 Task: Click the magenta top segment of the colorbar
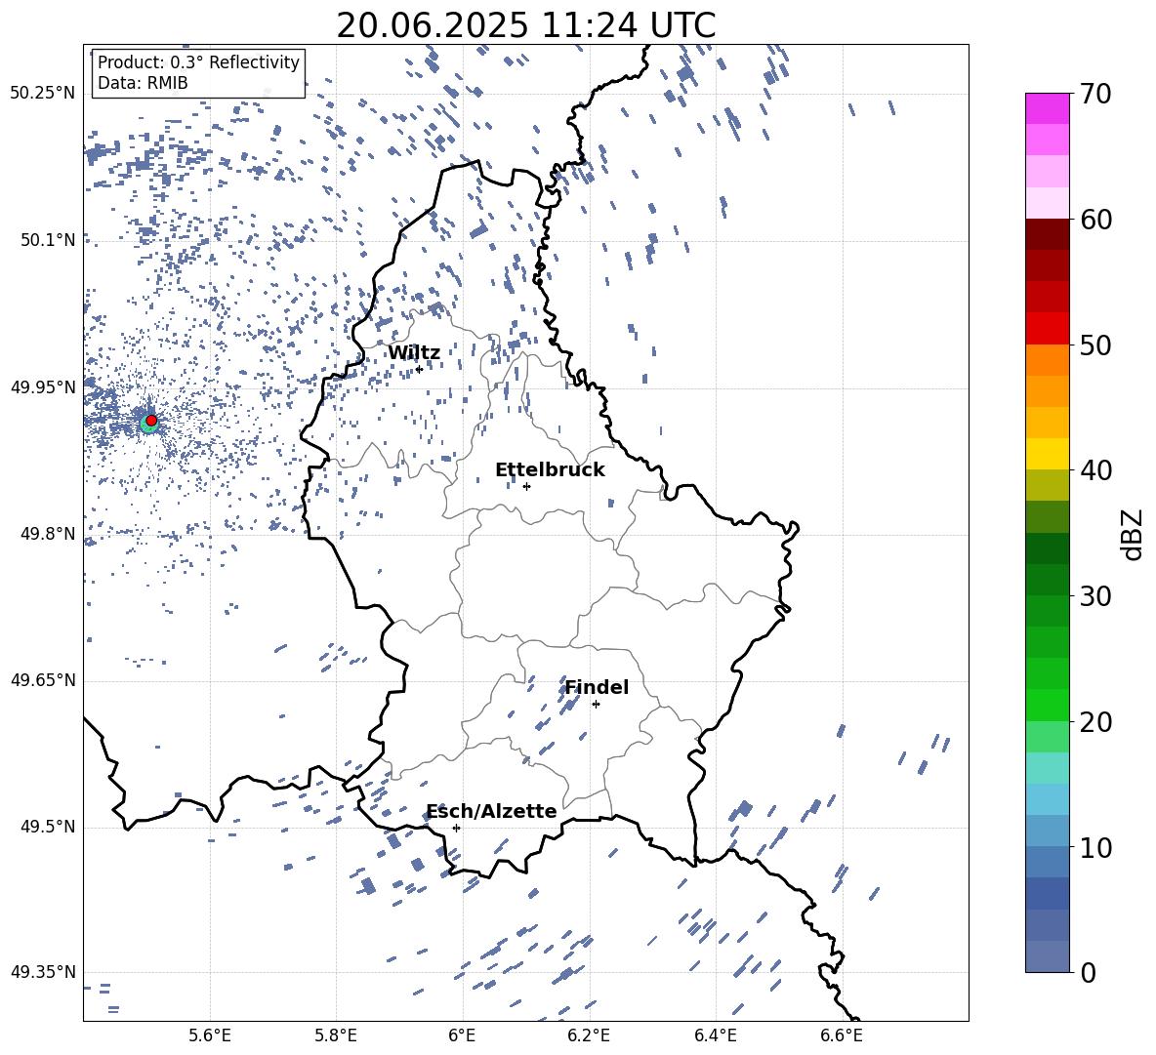click(x=1047, y=108)
